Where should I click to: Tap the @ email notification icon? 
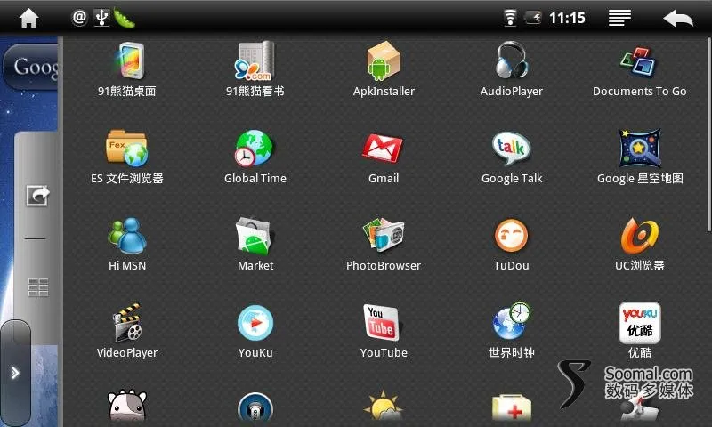[x=79, y=17]
